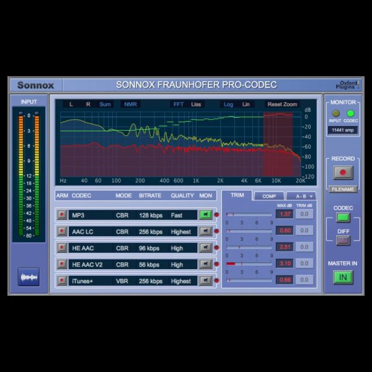The height and width of the screenshot is (372, 372).
Task: Change MP3 mode CBR
Action: coord(122,215)
